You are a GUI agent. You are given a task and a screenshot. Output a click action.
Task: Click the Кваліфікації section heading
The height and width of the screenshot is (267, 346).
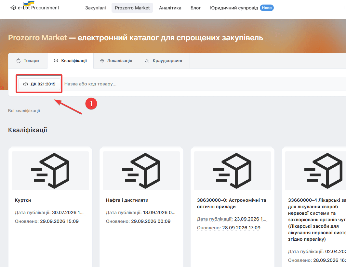coord(28,130)
